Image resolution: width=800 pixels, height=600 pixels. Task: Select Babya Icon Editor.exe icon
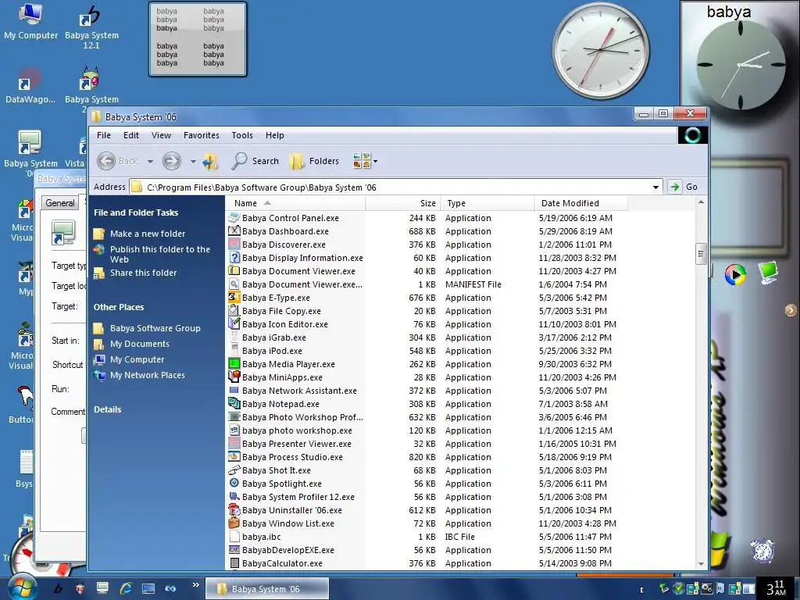[x=234, y=324]
